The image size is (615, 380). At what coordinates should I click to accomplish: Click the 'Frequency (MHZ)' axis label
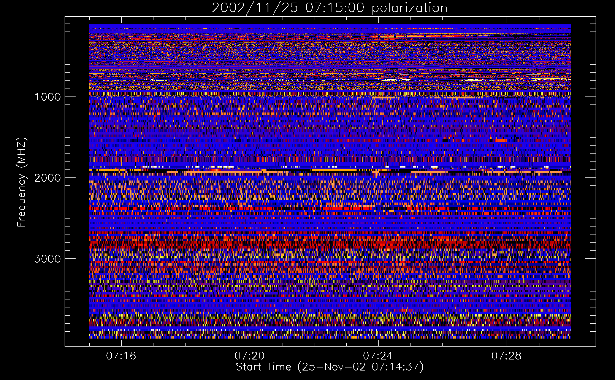coord(22,182)
